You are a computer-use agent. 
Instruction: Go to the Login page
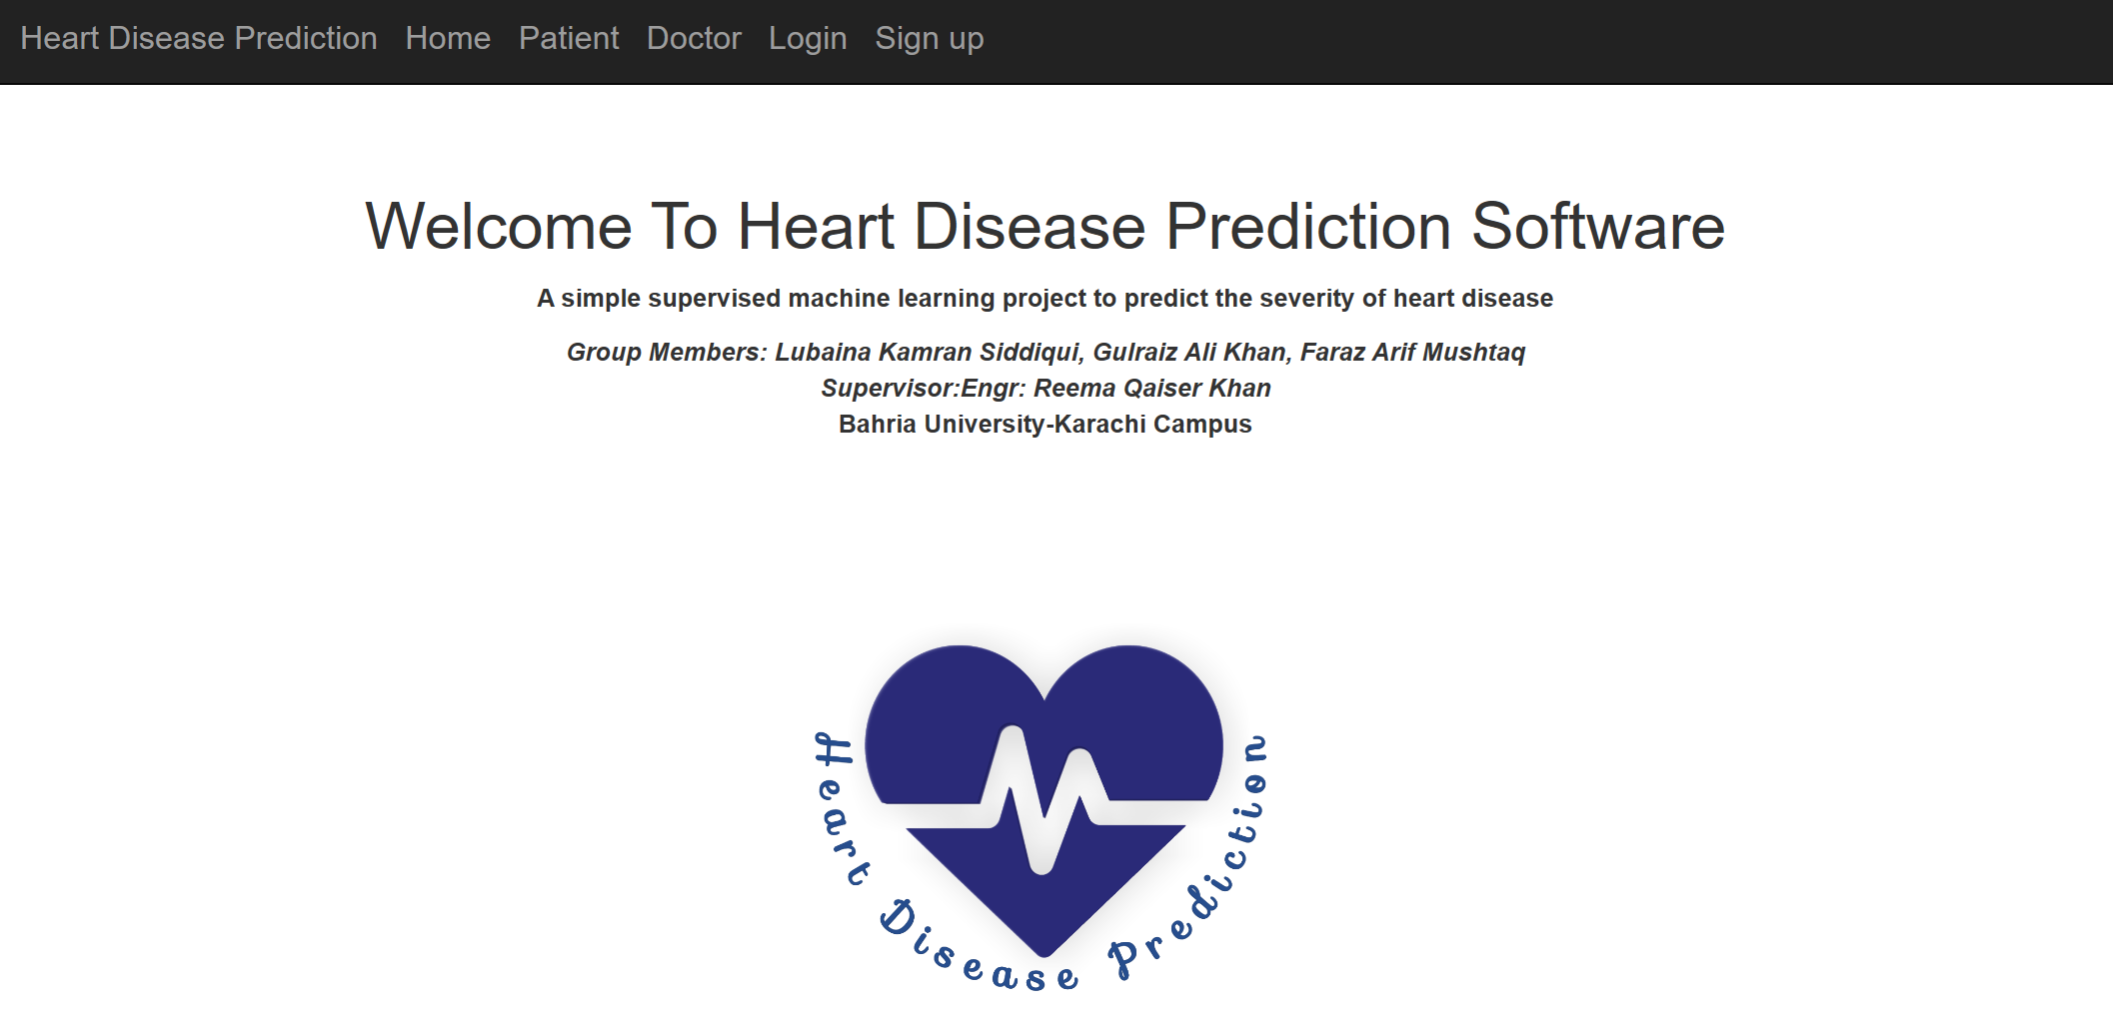coord(808,38)
